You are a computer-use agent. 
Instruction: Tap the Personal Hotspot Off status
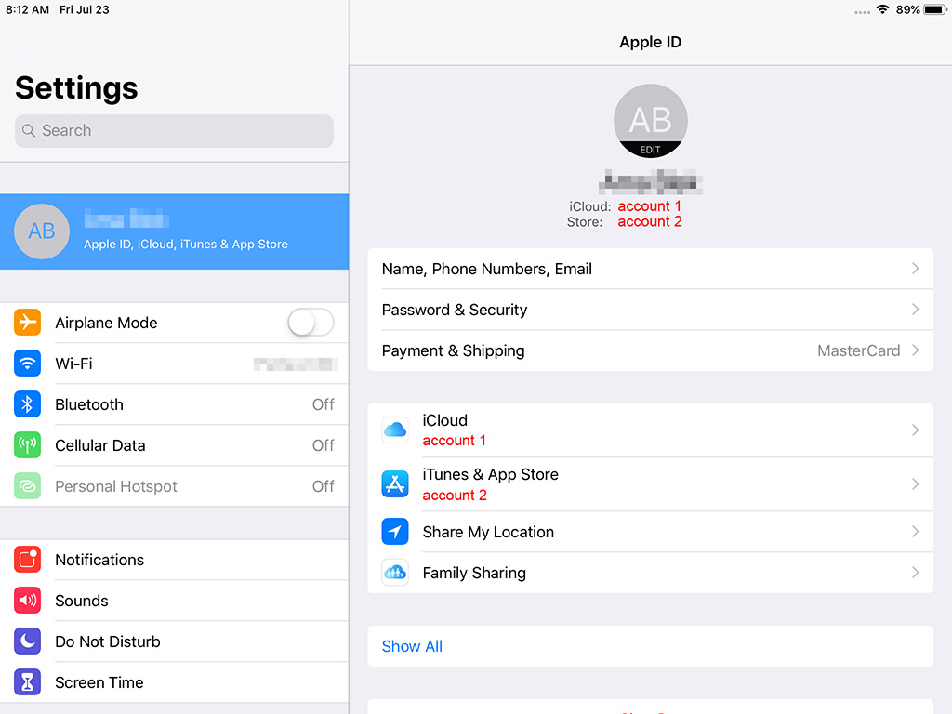[323, 486]
